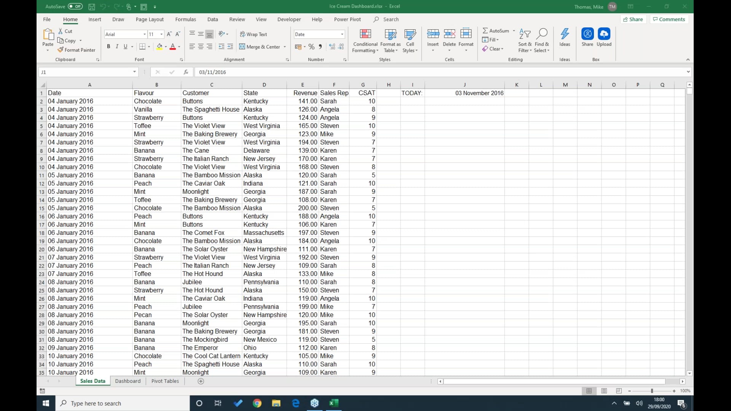Adjust the zoom slider

[x=652, y=390]
